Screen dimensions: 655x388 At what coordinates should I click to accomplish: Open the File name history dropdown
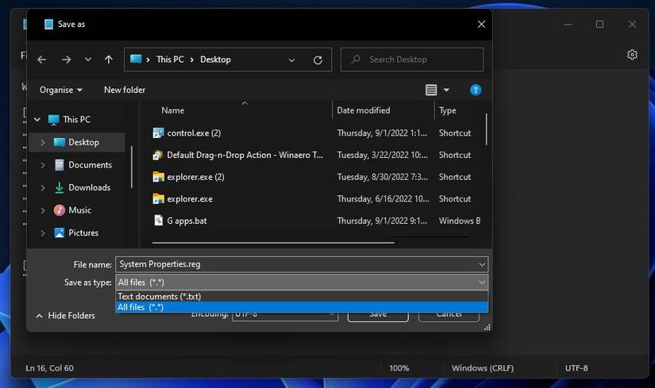[482, 264]
